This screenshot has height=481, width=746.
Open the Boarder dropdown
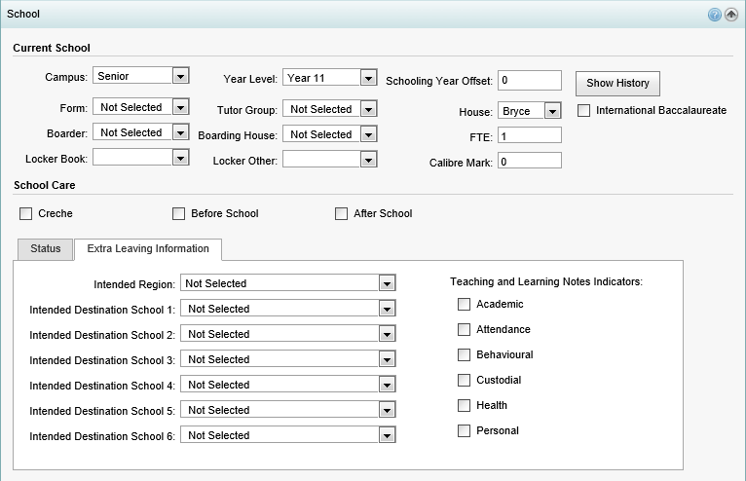[x=141, y=132]
